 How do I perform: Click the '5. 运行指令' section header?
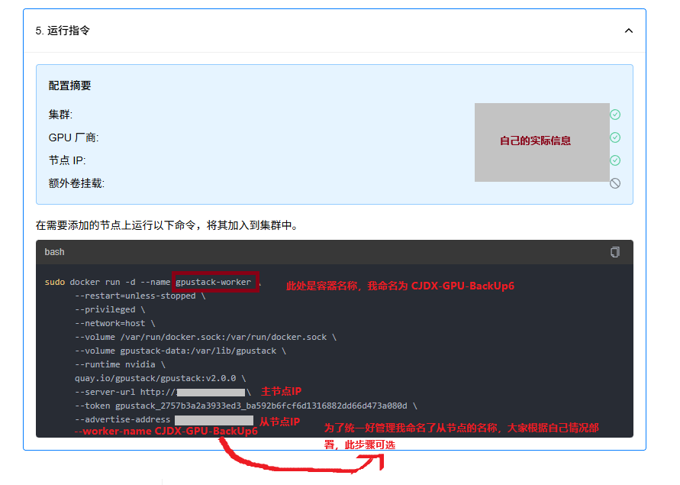(334, 31)
